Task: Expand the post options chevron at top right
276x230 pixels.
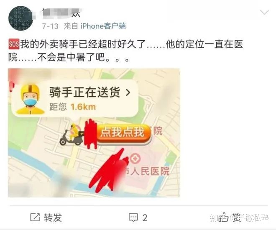Action: 264,13
